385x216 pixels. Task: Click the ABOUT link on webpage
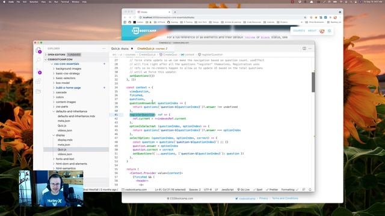pos(312,31)
